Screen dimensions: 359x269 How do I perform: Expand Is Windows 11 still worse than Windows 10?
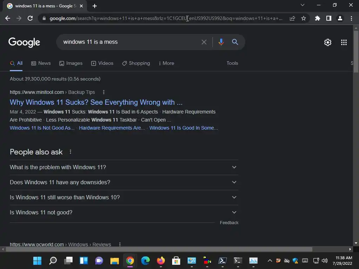click(124, 198)
